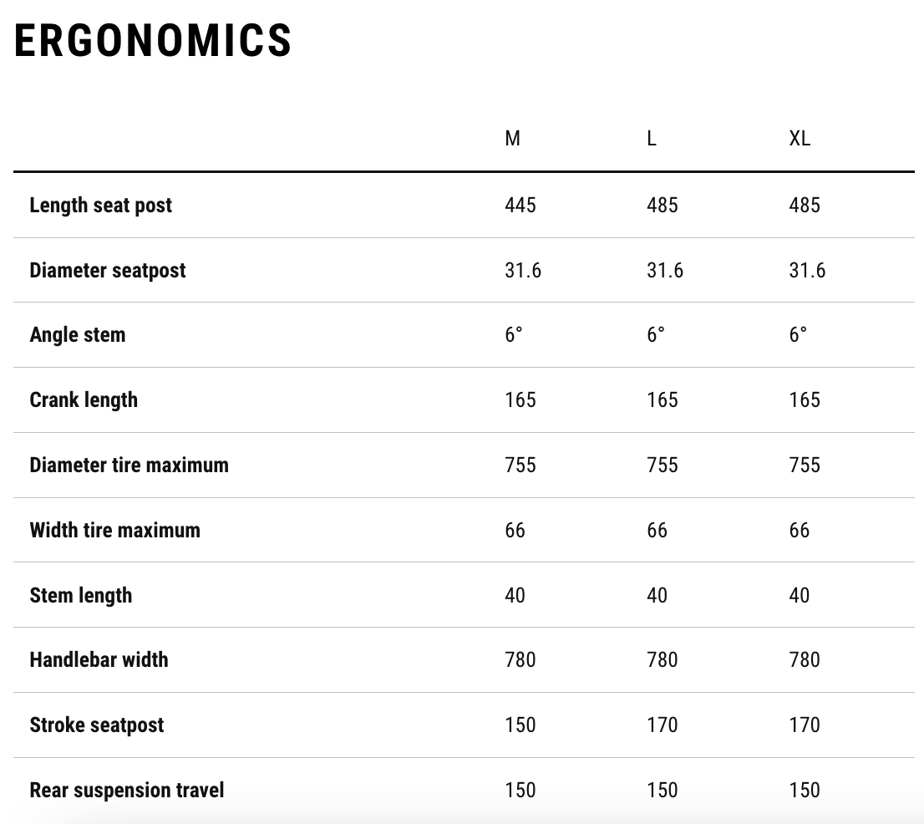Click the Angle stem value for size L

656,335
